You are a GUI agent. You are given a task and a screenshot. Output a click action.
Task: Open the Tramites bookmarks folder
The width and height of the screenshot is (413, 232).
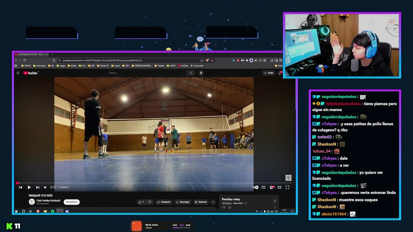(159, 66)
